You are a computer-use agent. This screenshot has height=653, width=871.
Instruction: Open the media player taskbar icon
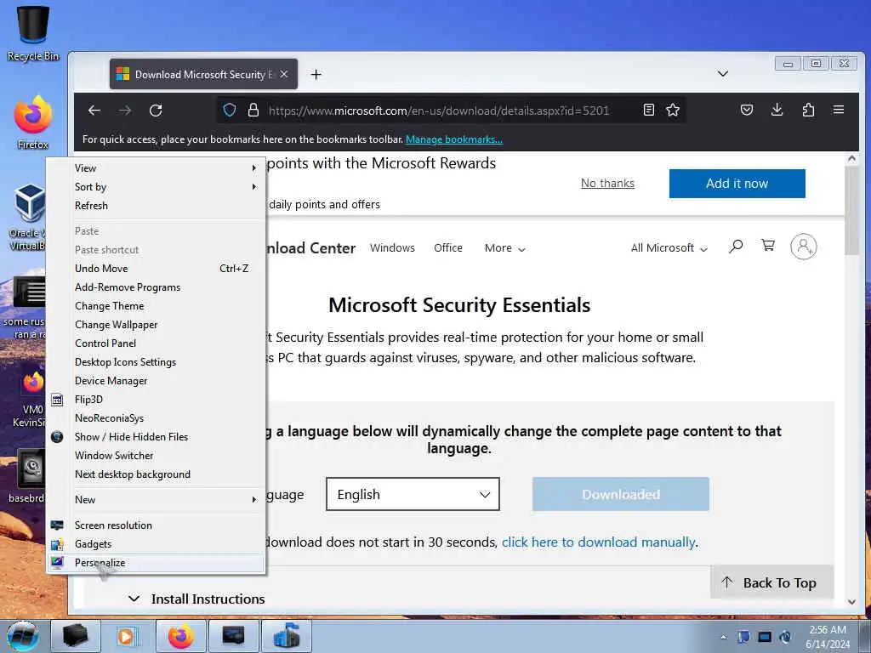[128, 636]
